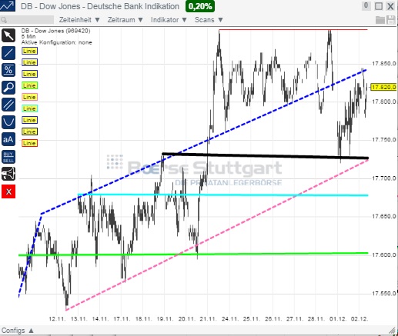Open the Indikator dropdown menu

click(169, 20)
